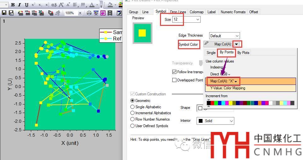303x160 pixels.
Task: Import multiple ASCII files
Action: [34, 13]
